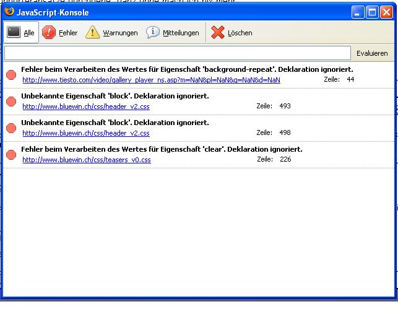Click the red X Löschen icon
The image size is (398, 317).
(218, 33)
